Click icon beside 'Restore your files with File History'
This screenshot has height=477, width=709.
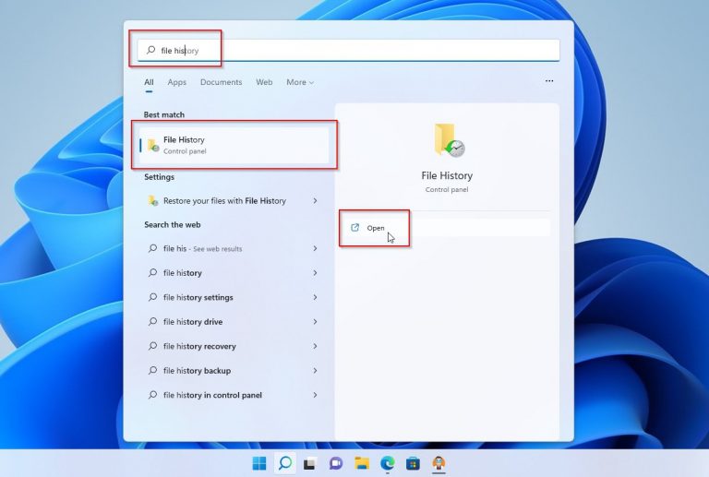coord(153,200)
